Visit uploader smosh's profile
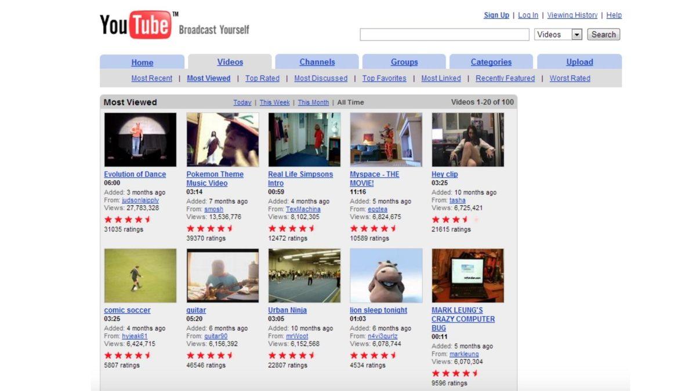696x391 pixels. click(x=213, y=209)
